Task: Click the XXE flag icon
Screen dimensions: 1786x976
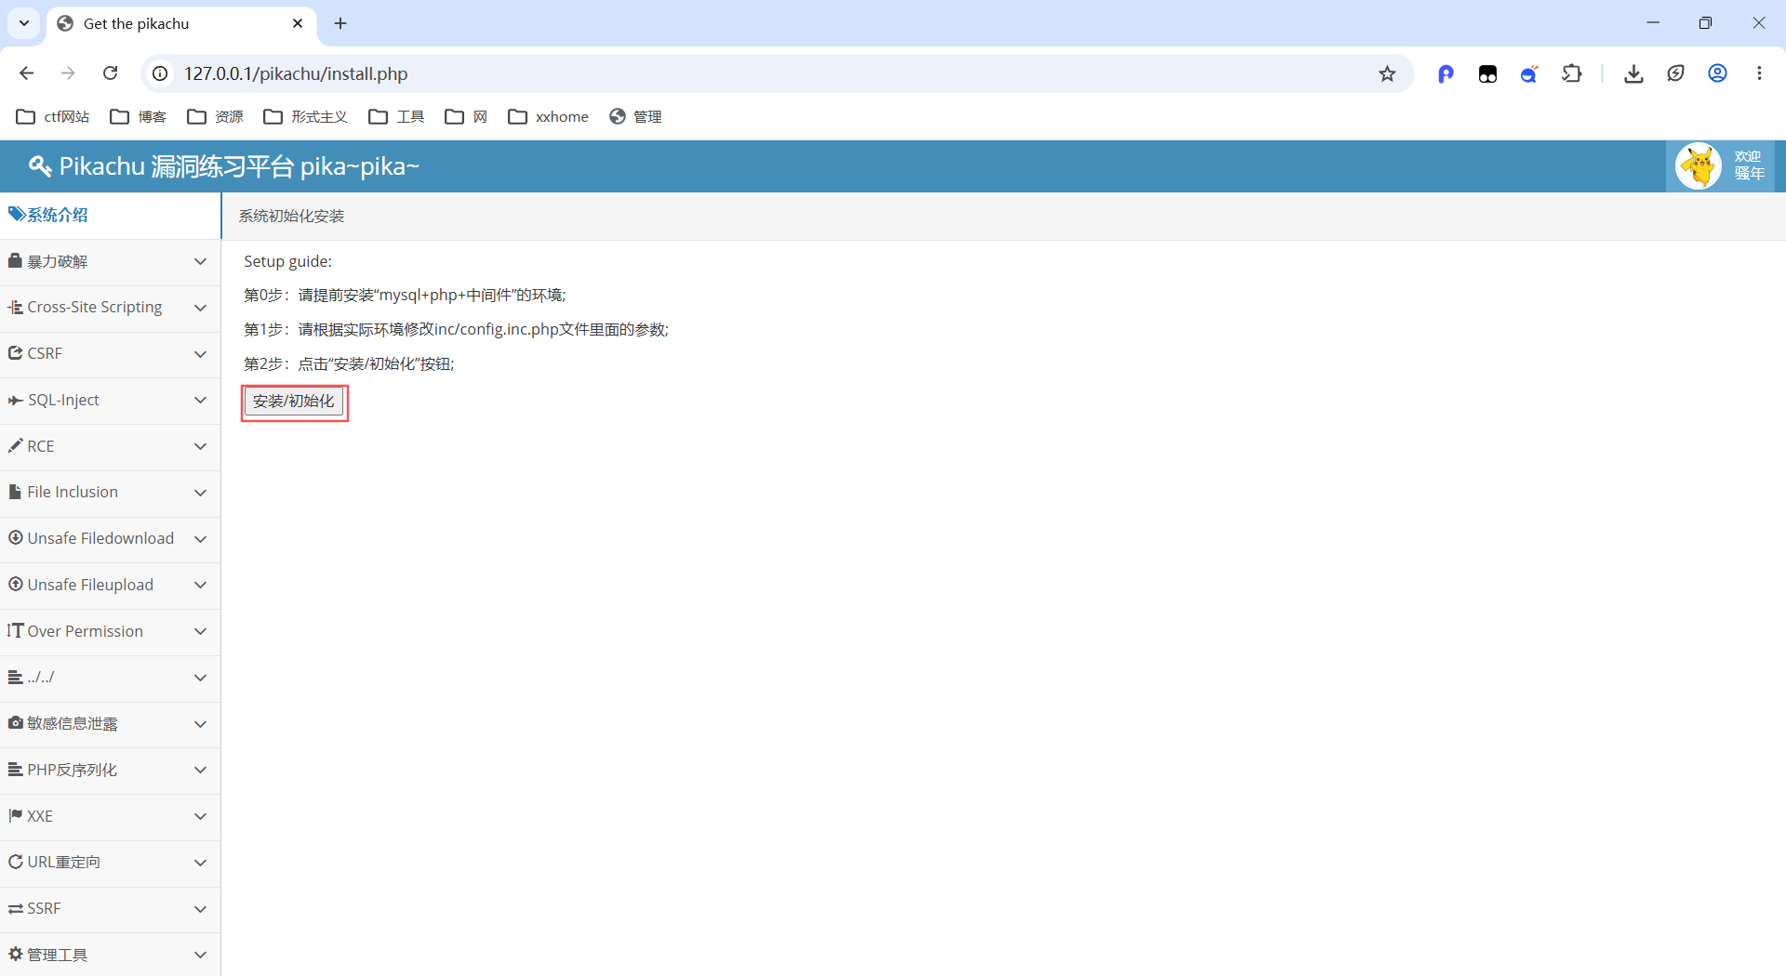Action: click(15, 815)
